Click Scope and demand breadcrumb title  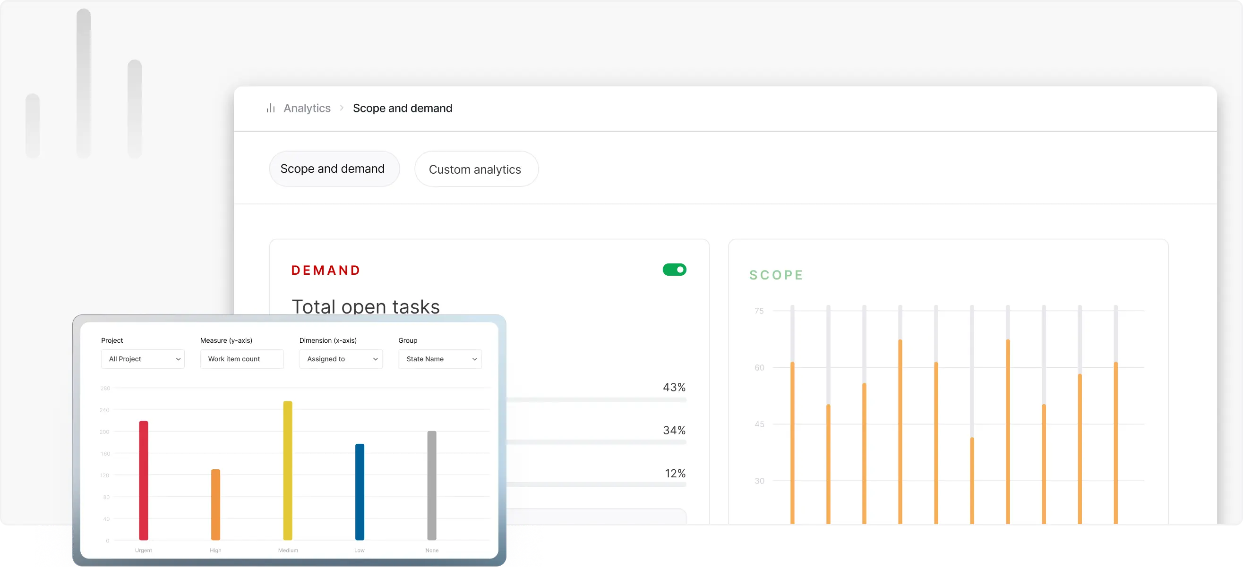(403, 108)
